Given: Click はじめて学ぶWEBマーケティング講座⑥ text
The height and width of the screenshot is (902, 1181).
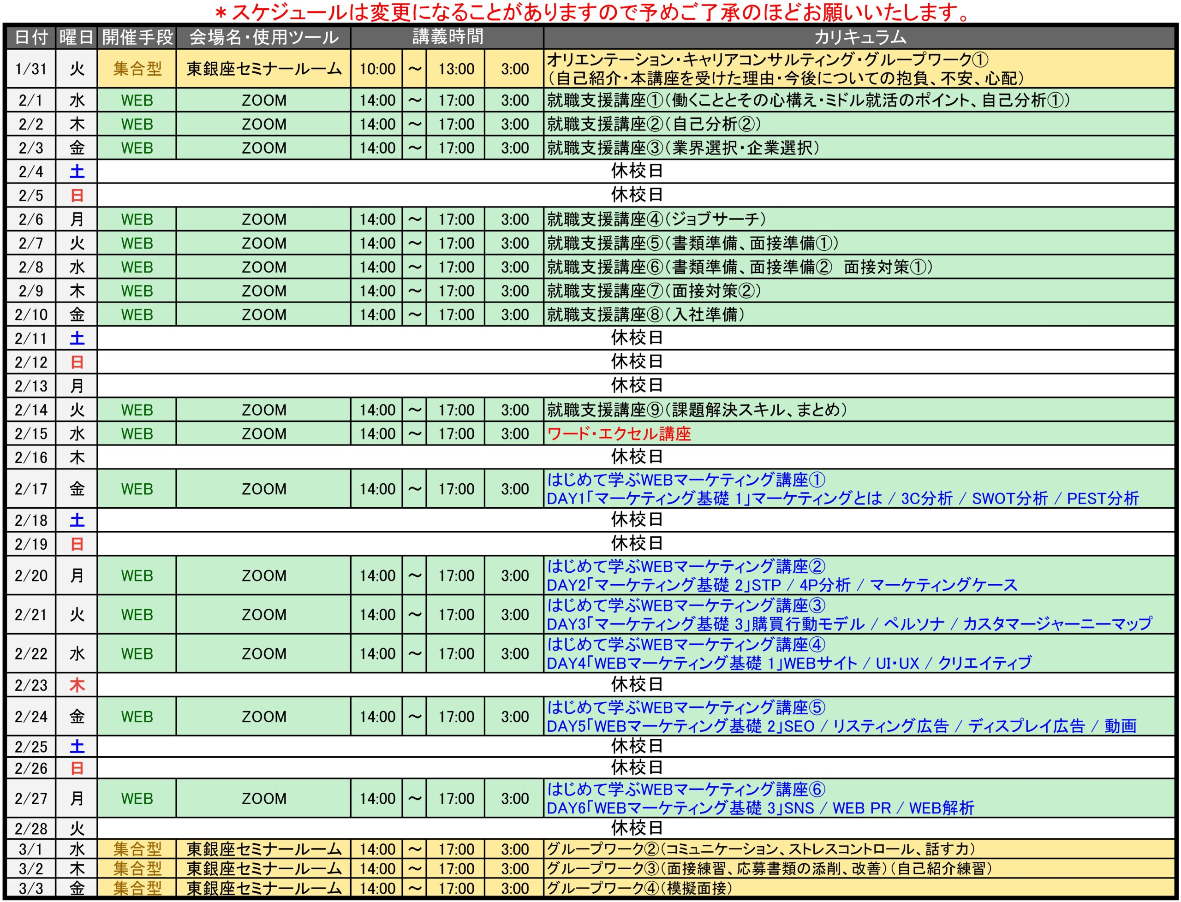Looking at the screenshot, I should [686, 789].
